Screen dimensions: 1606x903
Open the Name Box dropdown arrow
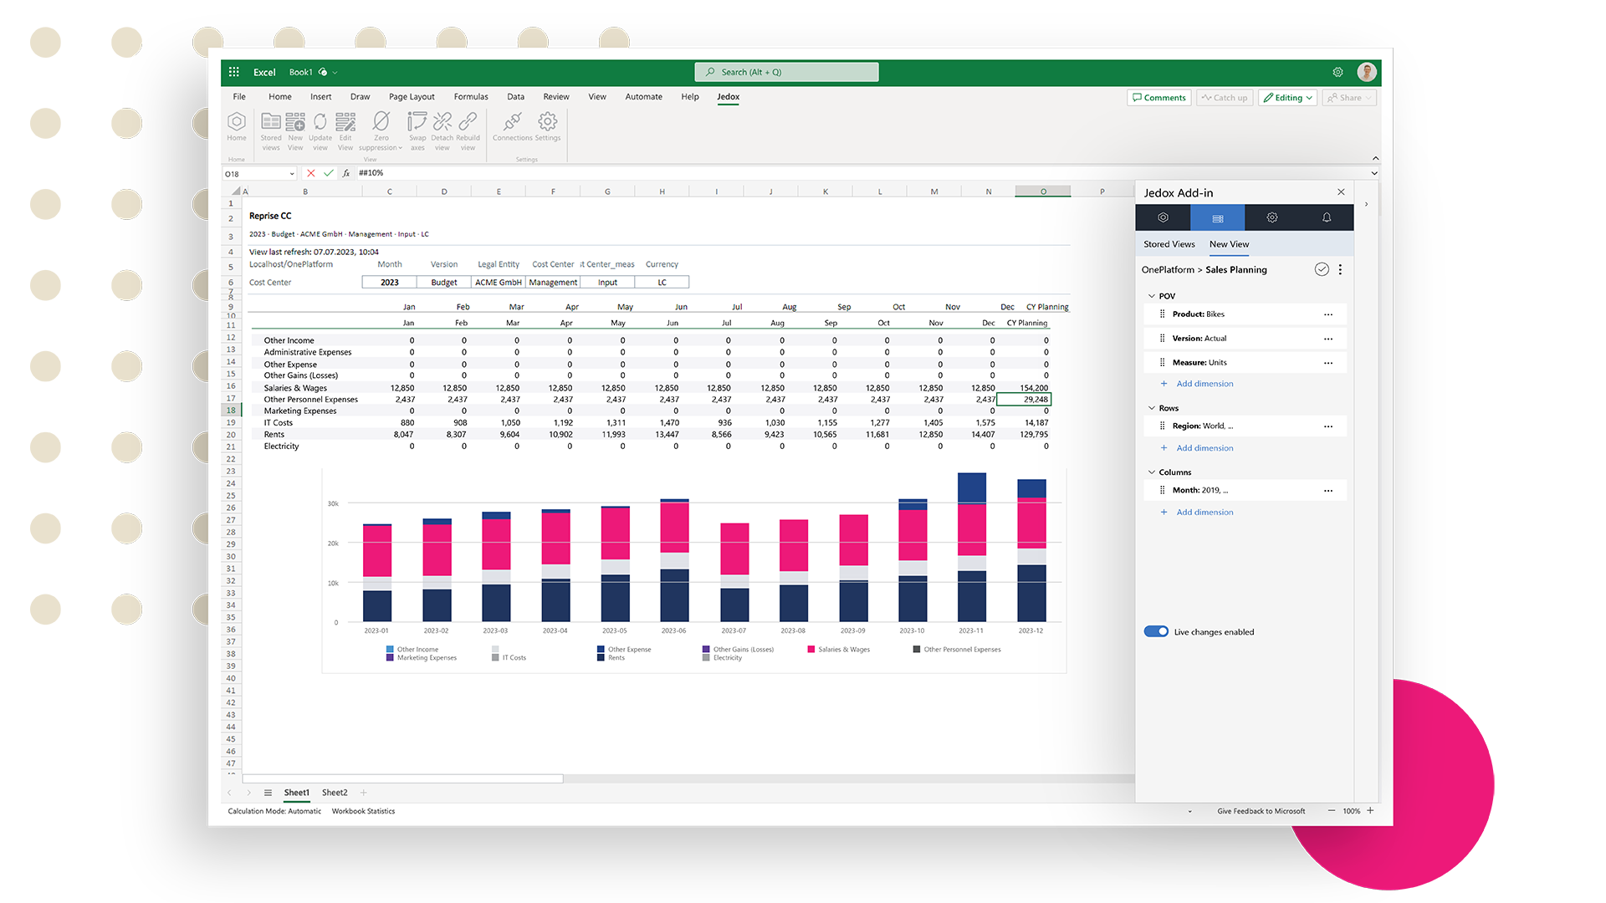click(292, 174)
